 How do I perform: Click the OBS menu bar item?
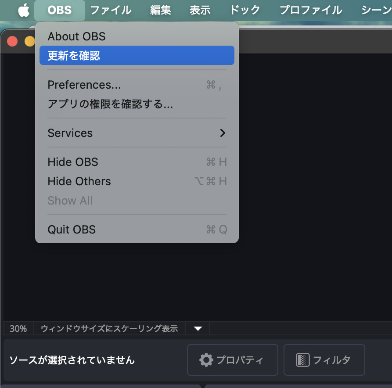click(60, 11)
